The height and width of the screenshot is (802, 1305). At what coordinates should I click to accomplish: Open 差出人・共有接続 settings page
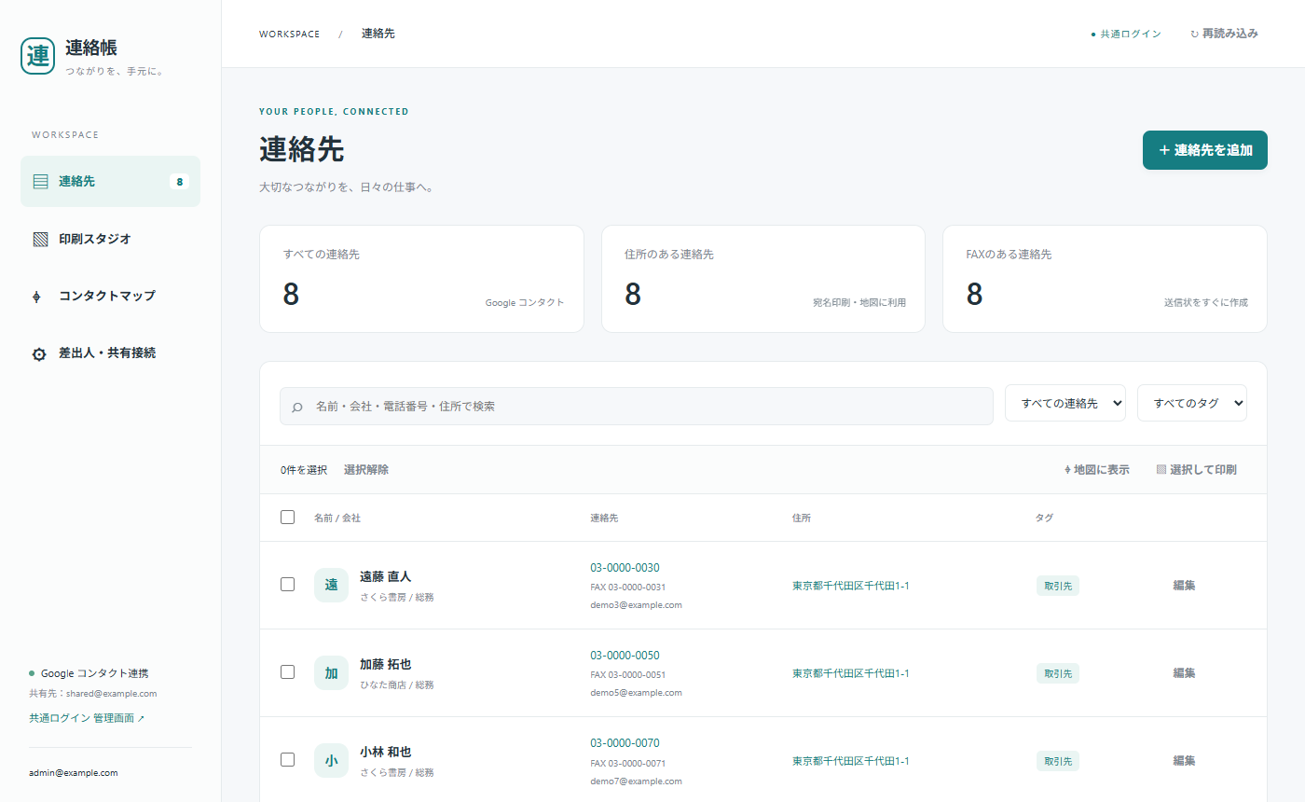[110, 353]
